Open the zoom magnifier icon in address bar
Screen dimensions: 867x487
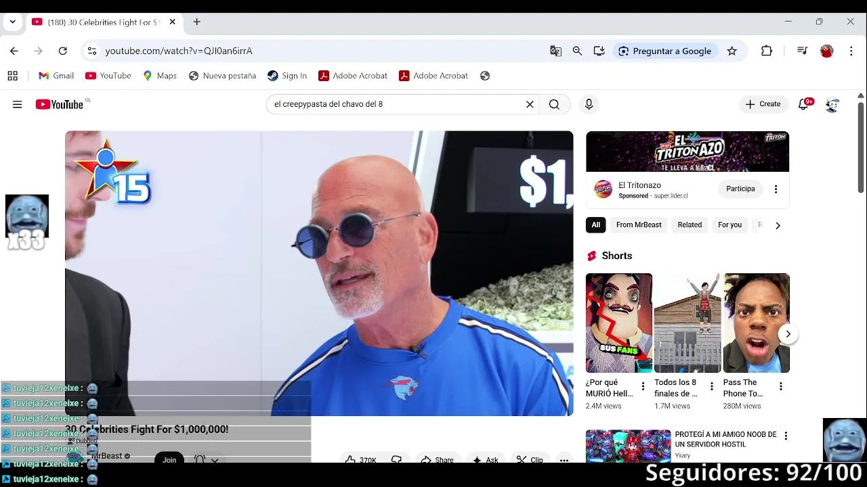tap(577, 51)
